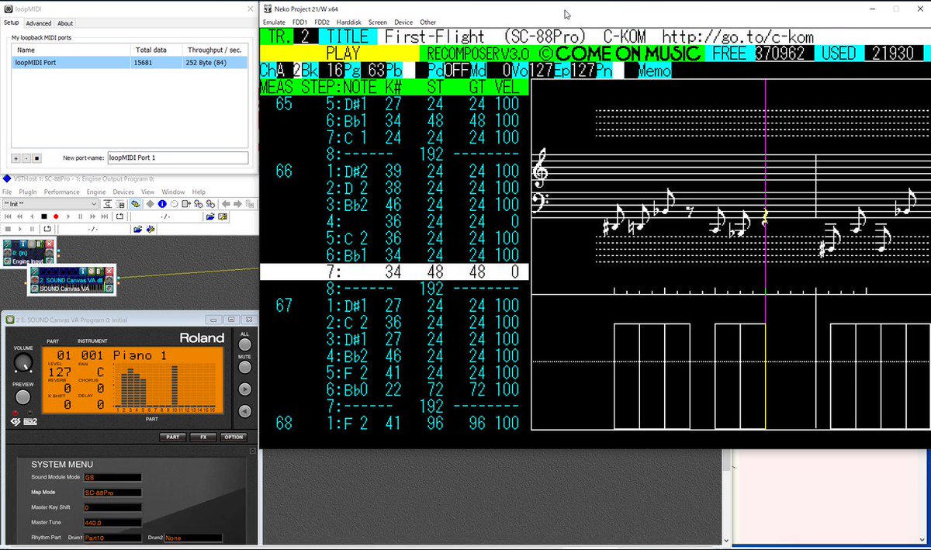This screenshot has height=550, width=931.
Task: Click the gray diamond icon in VSTHost toolbar
Action: tap(150, 204)
